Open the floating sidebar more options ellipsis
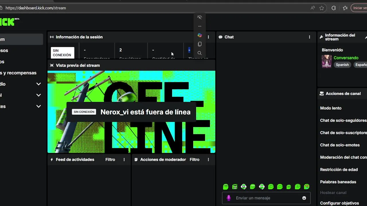The height and width of the screenshot is (206, 367). [200, 26]
